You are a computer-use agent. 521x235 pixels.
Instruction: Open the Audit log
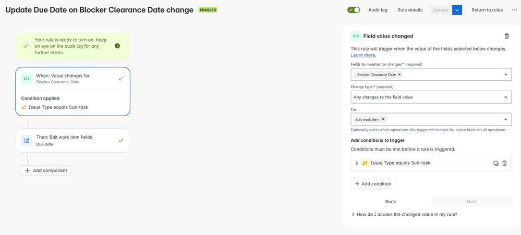pyautogui.click(x=378, y=10)
